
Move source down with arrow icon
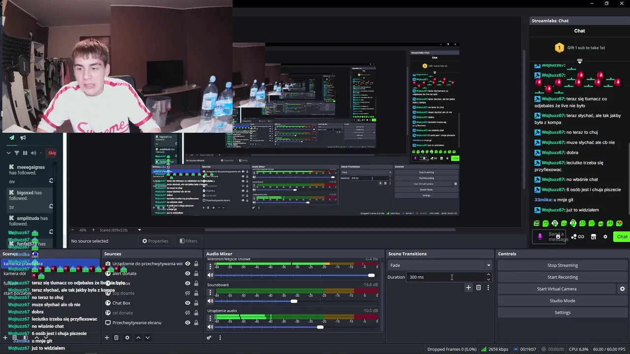147,338
